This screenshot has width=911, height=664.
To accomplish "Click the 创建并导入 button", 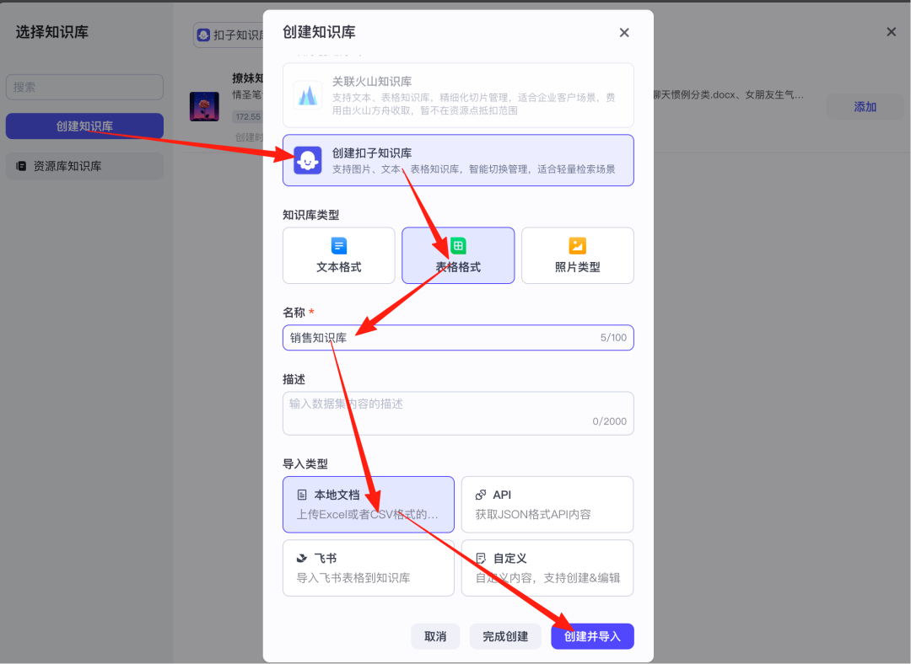I will click(x=593, y=637).
